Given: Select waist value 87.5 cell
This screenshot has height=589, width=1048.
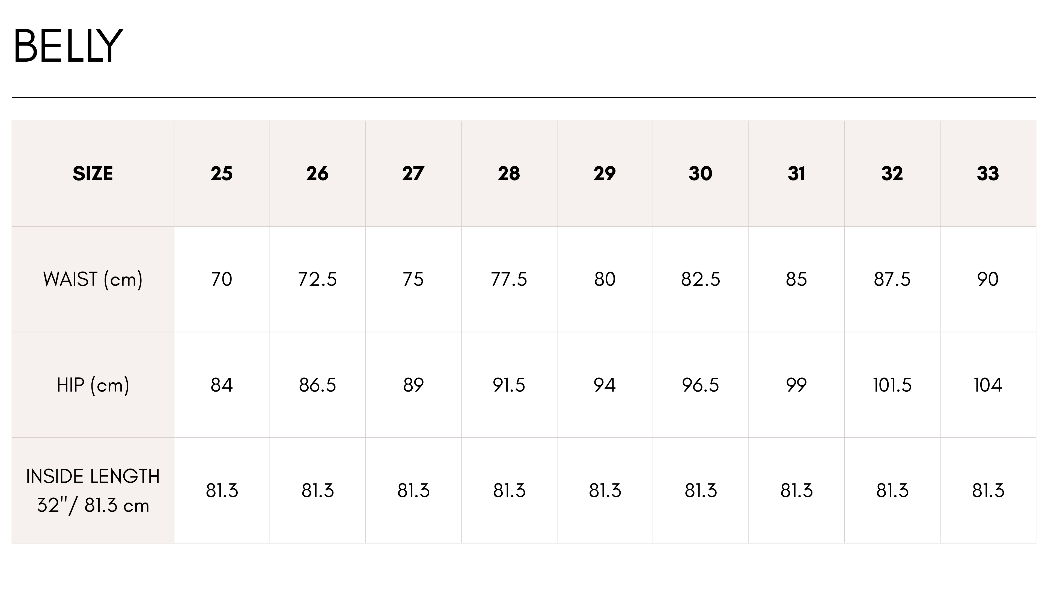Looking at the screenshot, I should pos(892,279).
